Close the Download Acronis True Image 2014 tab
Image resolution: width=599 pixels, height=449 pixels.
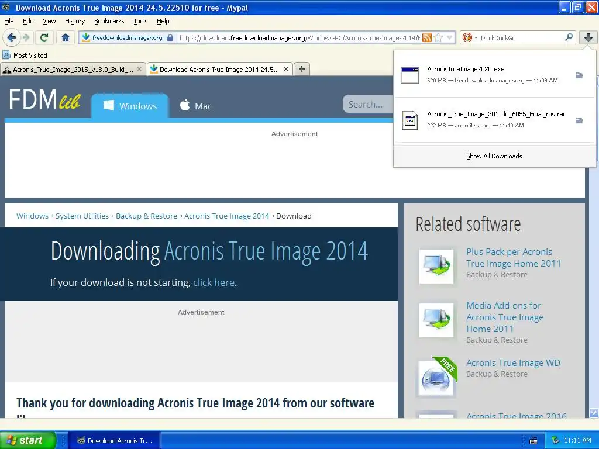[285, 69]
